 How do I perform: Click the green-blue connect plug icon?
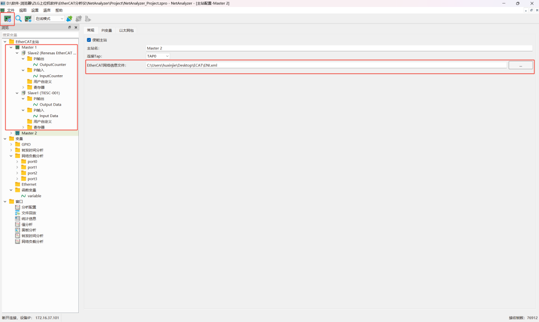click(69, 18)
